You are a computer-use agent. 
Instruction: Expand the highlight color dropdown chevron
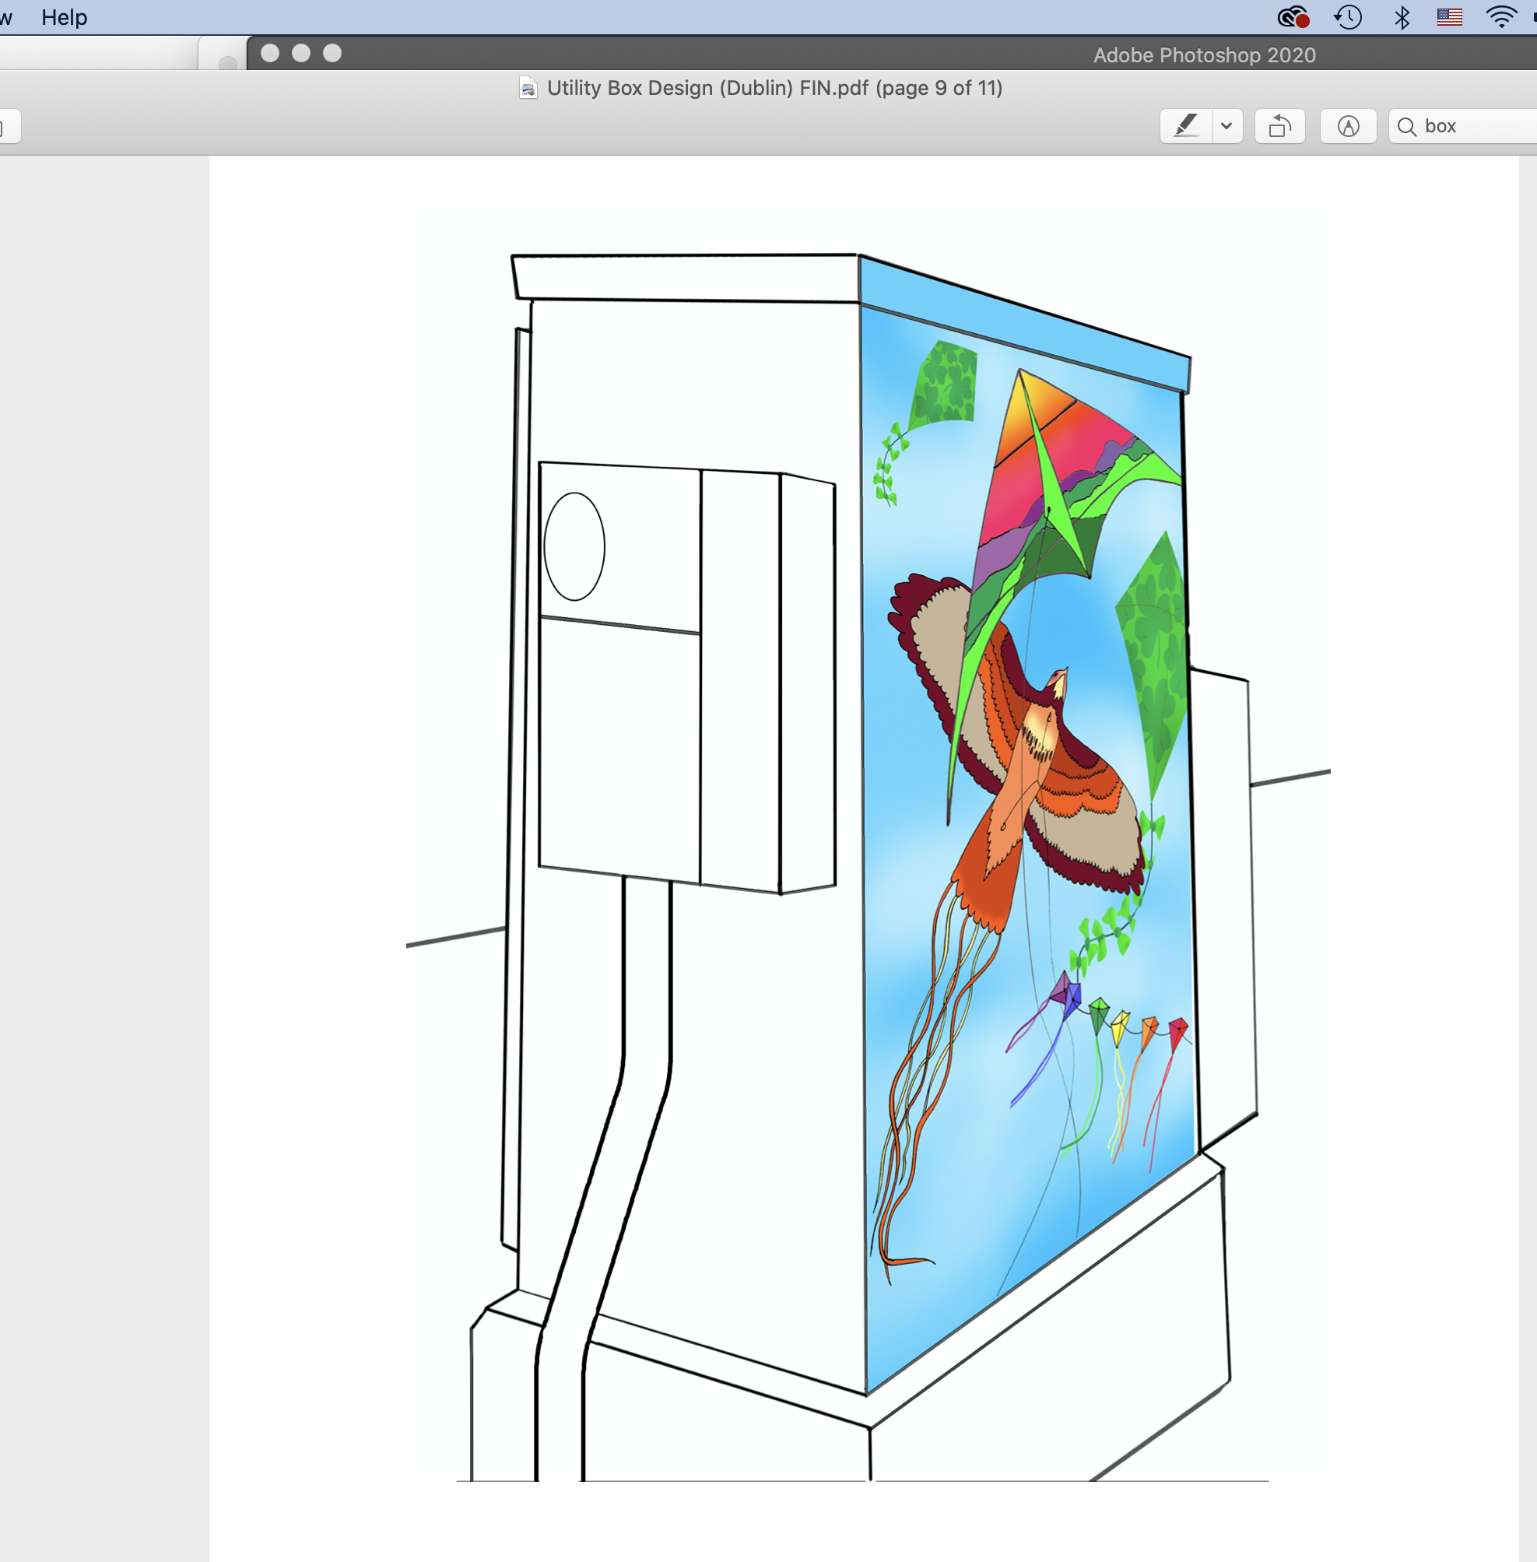[1226, 126]
